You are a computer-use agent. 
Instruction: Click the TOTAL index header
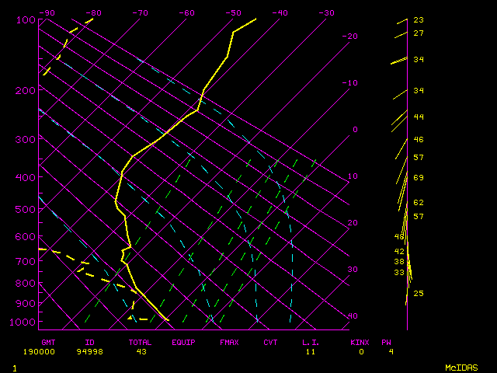141,342
